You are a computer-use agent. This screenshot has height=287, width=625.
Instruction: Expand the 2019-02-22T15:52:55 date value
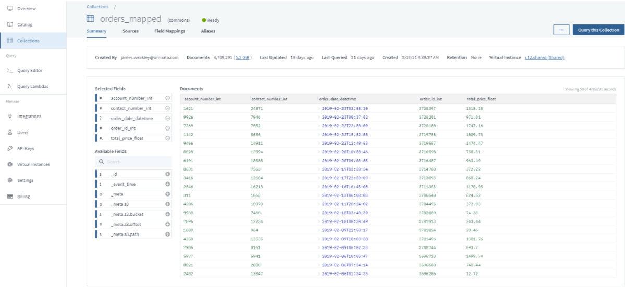(x=319, y=134)
